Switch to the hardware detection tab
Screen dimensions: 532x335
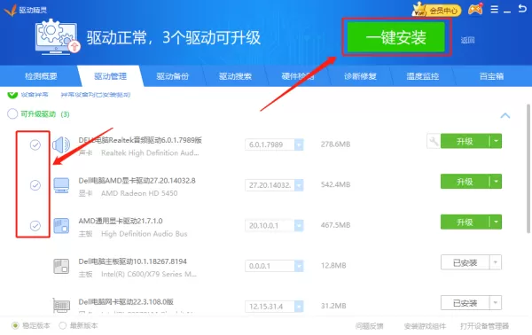(298, 76)
